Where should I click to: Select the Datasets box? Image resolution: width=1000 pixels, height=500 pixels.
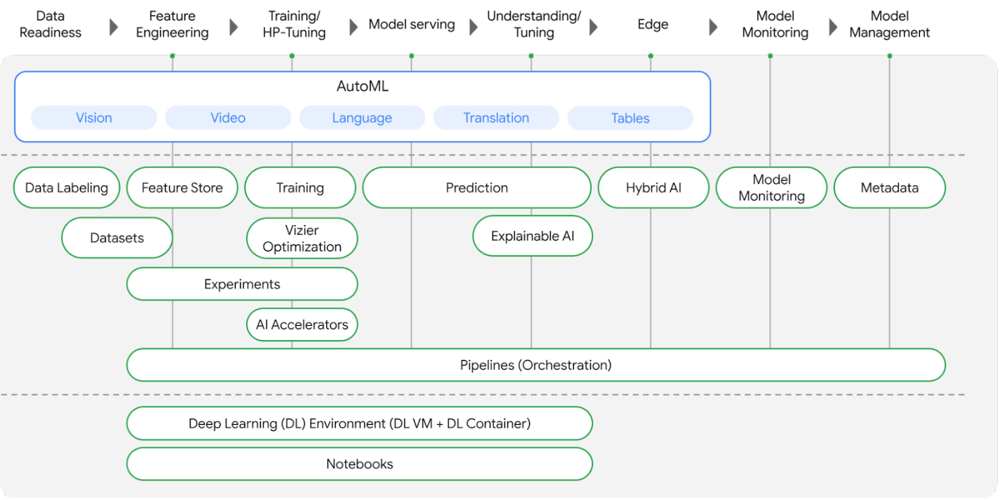pos(117,237)
